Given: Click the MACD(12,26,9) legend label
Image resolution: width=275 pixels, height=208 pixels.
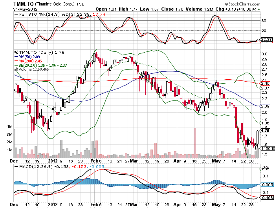Looking at the screenshot, I should [x=36, y=167].
